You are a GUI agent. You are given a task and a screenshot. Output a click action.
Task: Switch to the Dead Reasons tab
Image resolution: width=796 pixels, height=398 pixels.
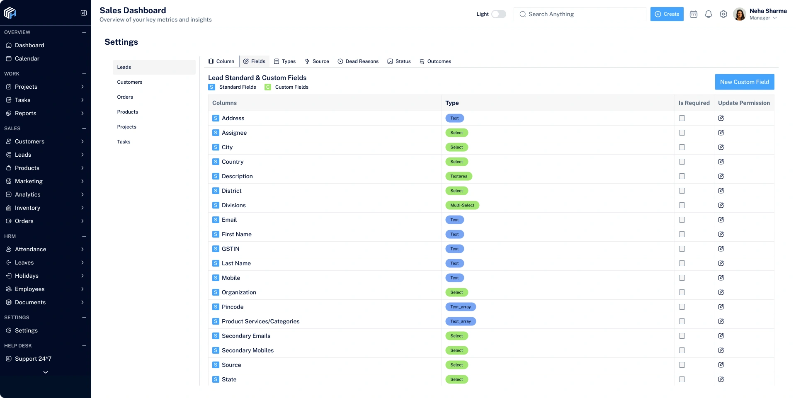tap(358, 61)
